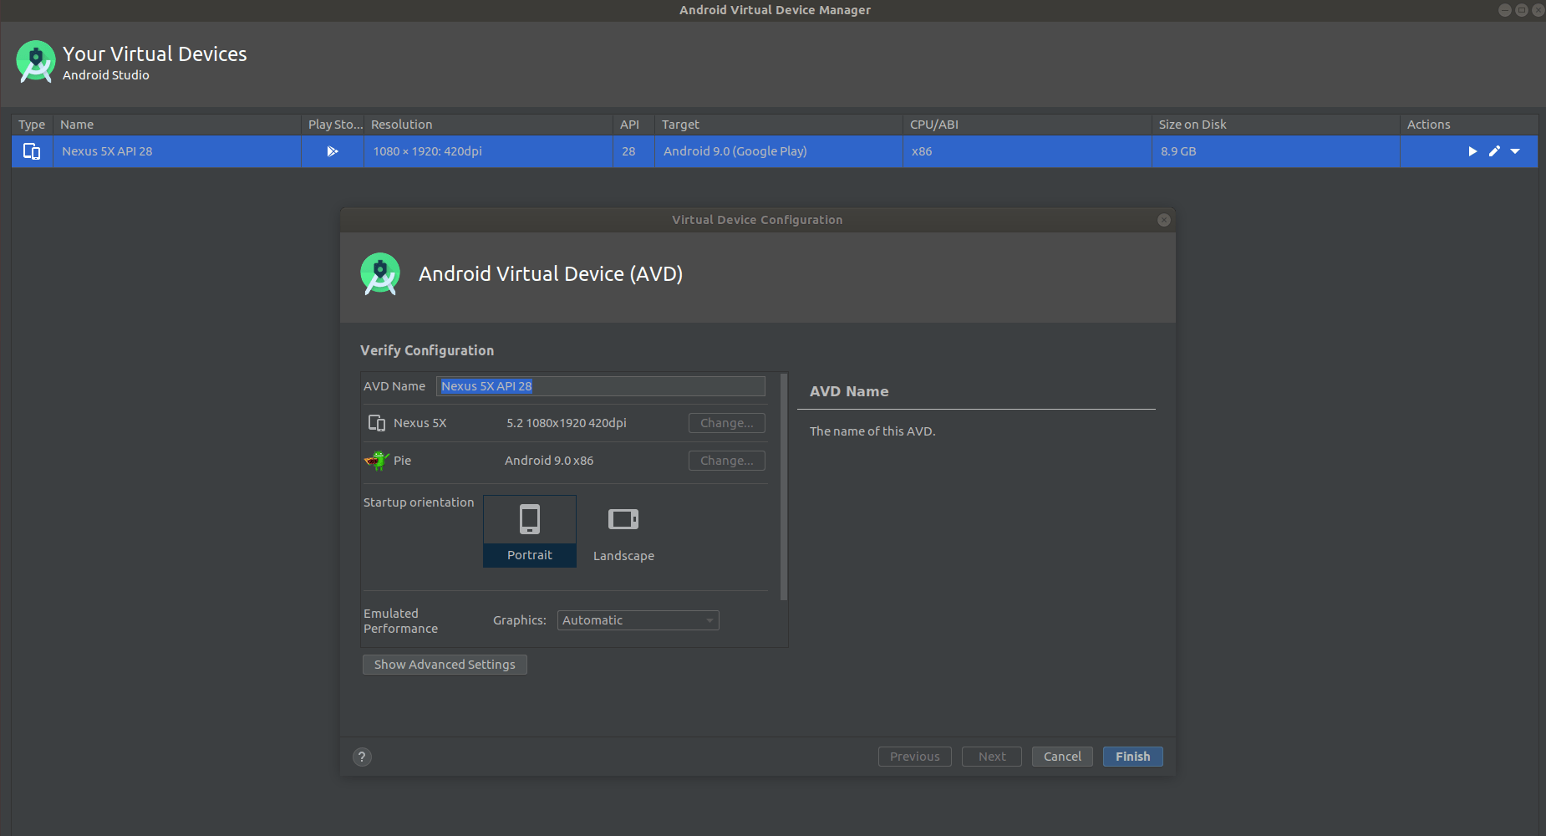Click the configuration panel vertical scrollbar
The width and height of the screenshot is (1546, 836).
tap(784, 487)
